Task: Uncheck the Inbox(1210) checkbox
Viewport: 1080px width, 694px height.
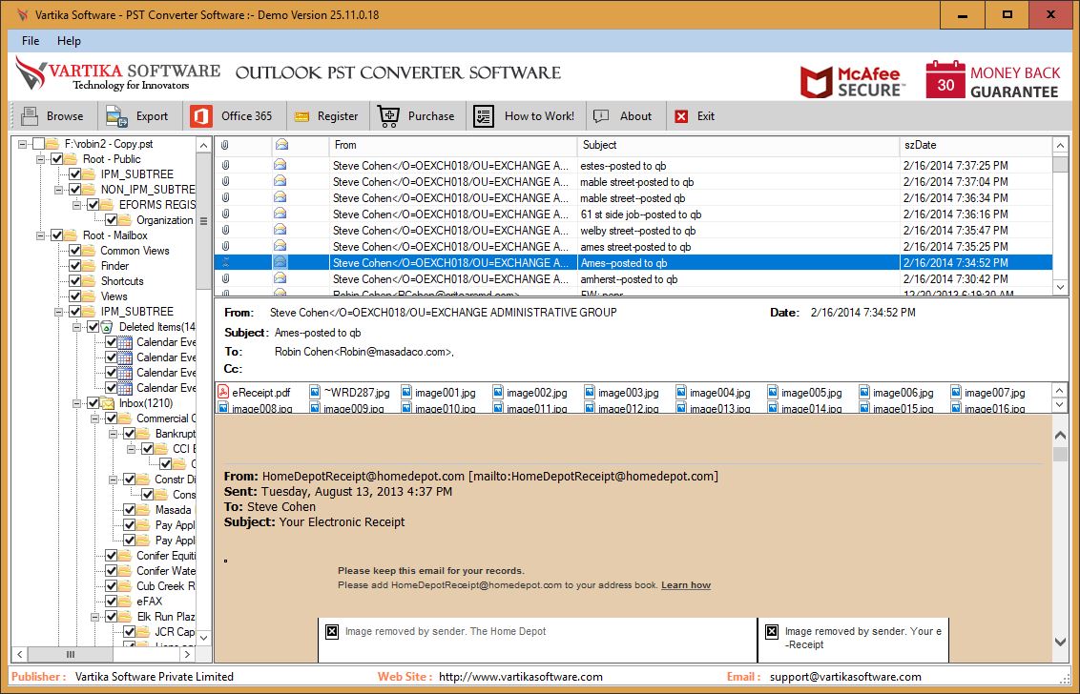Action: pyautogui.click(x=93, y=402)
